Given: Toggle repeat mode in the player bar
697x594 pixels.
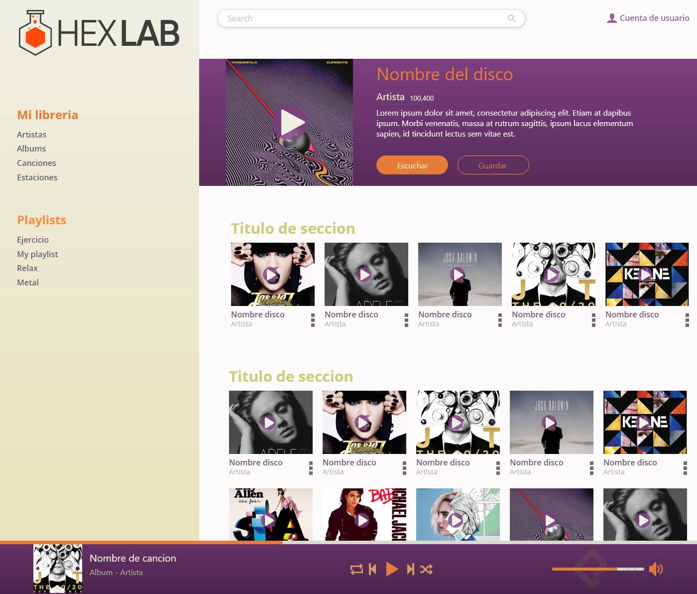Looking at the screenshot, I should [356, 569].
